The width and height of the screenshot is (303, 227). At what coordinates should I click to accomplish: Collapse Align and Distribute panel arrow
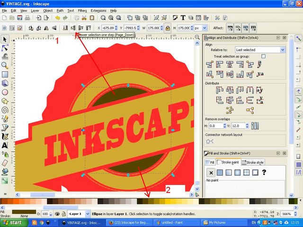(x=278, y=38)
